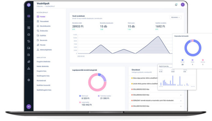Open the notification bell in the header
This screenshot has height=121, width=212.
[176, 5]
